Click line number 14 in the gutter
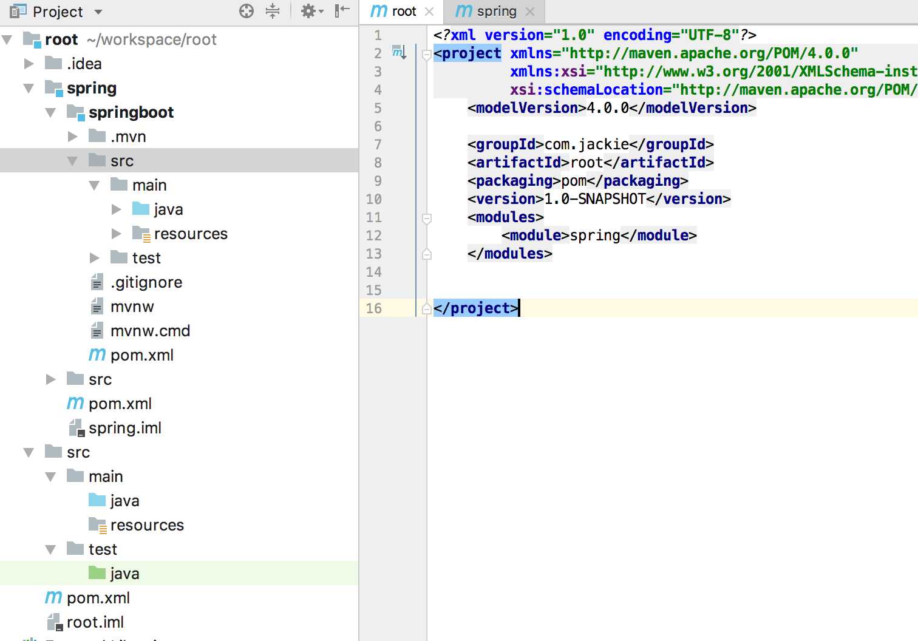The height and width of the screenshot is (641, 918). click(x=373, y=272)
